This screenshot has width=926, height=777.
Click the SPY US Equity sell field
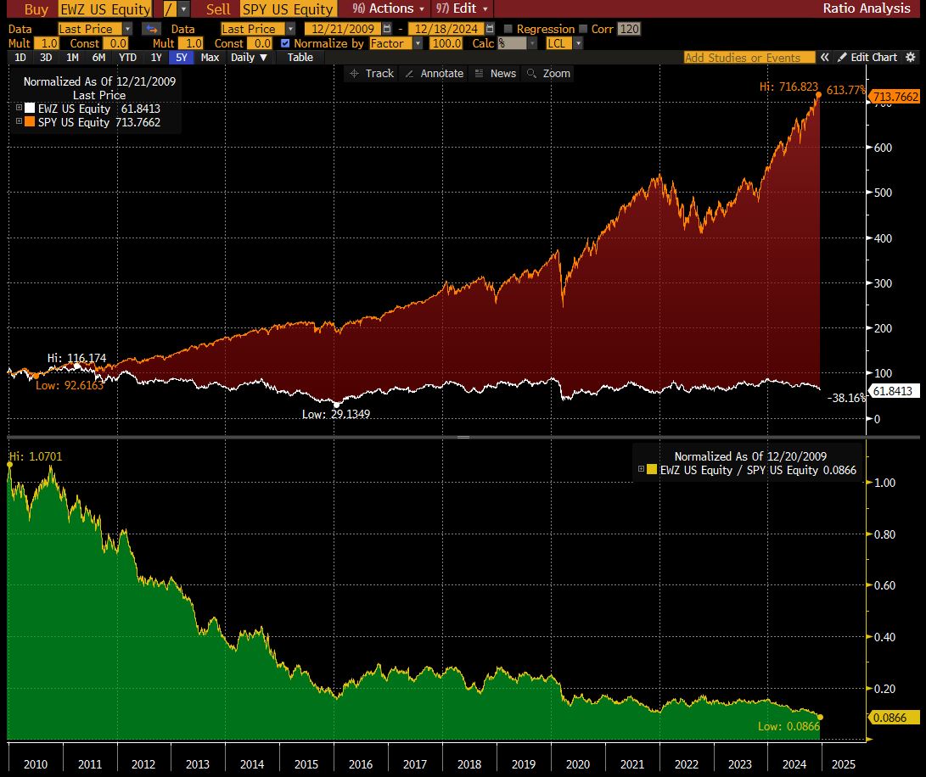tap(289, 9)
